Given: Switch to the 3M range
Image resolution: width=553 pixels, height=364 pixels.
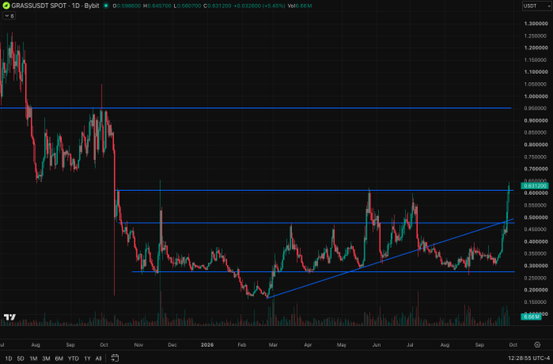Looking at the screenshot, I should coord(46,358).
